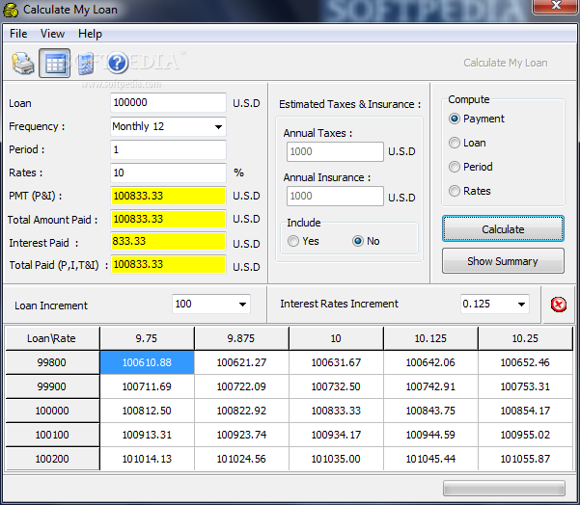Viewport: 580px width, 505px height.
Task: Click the table cell 100812.50
Action: tap(147, 411)
